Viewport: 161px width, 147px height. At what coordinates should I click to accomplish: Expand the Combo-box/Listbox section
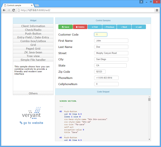(x=33, y=41)
